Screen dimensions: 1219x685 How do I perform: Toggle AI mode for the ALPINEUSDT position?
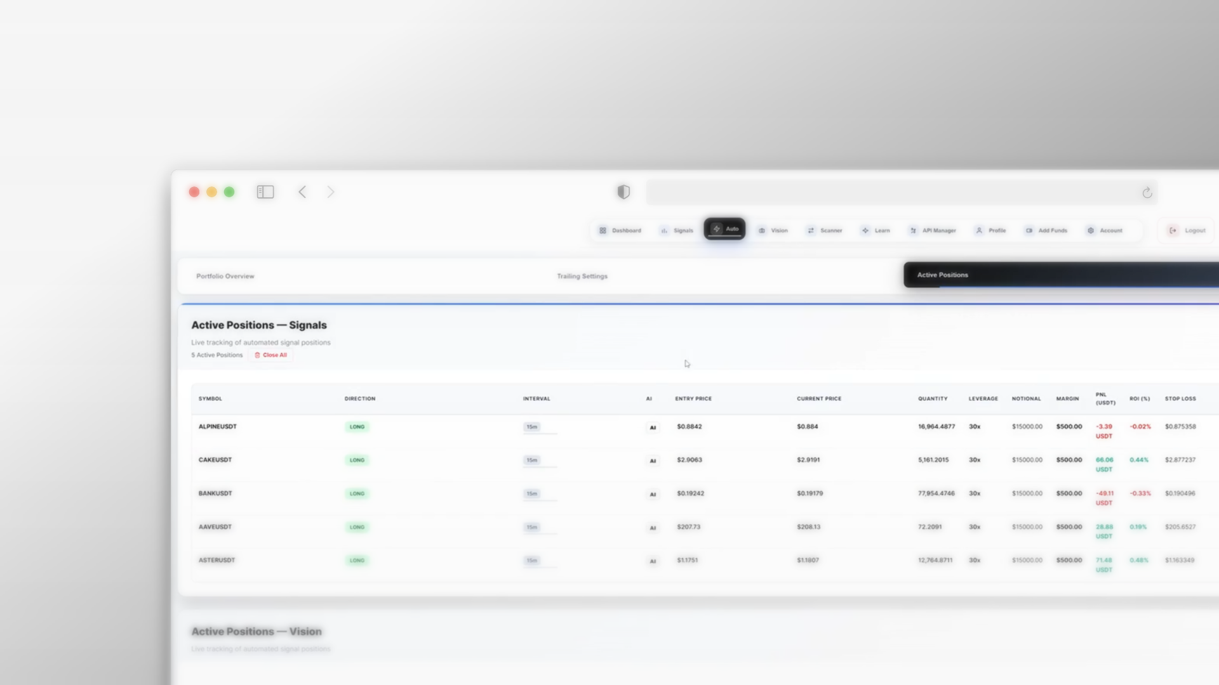tap(653, 427)
